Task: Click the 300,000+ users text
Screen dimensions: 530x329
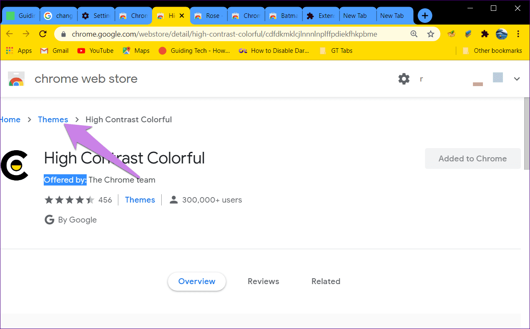Action: pyautogui.click(x=212, y=200)
